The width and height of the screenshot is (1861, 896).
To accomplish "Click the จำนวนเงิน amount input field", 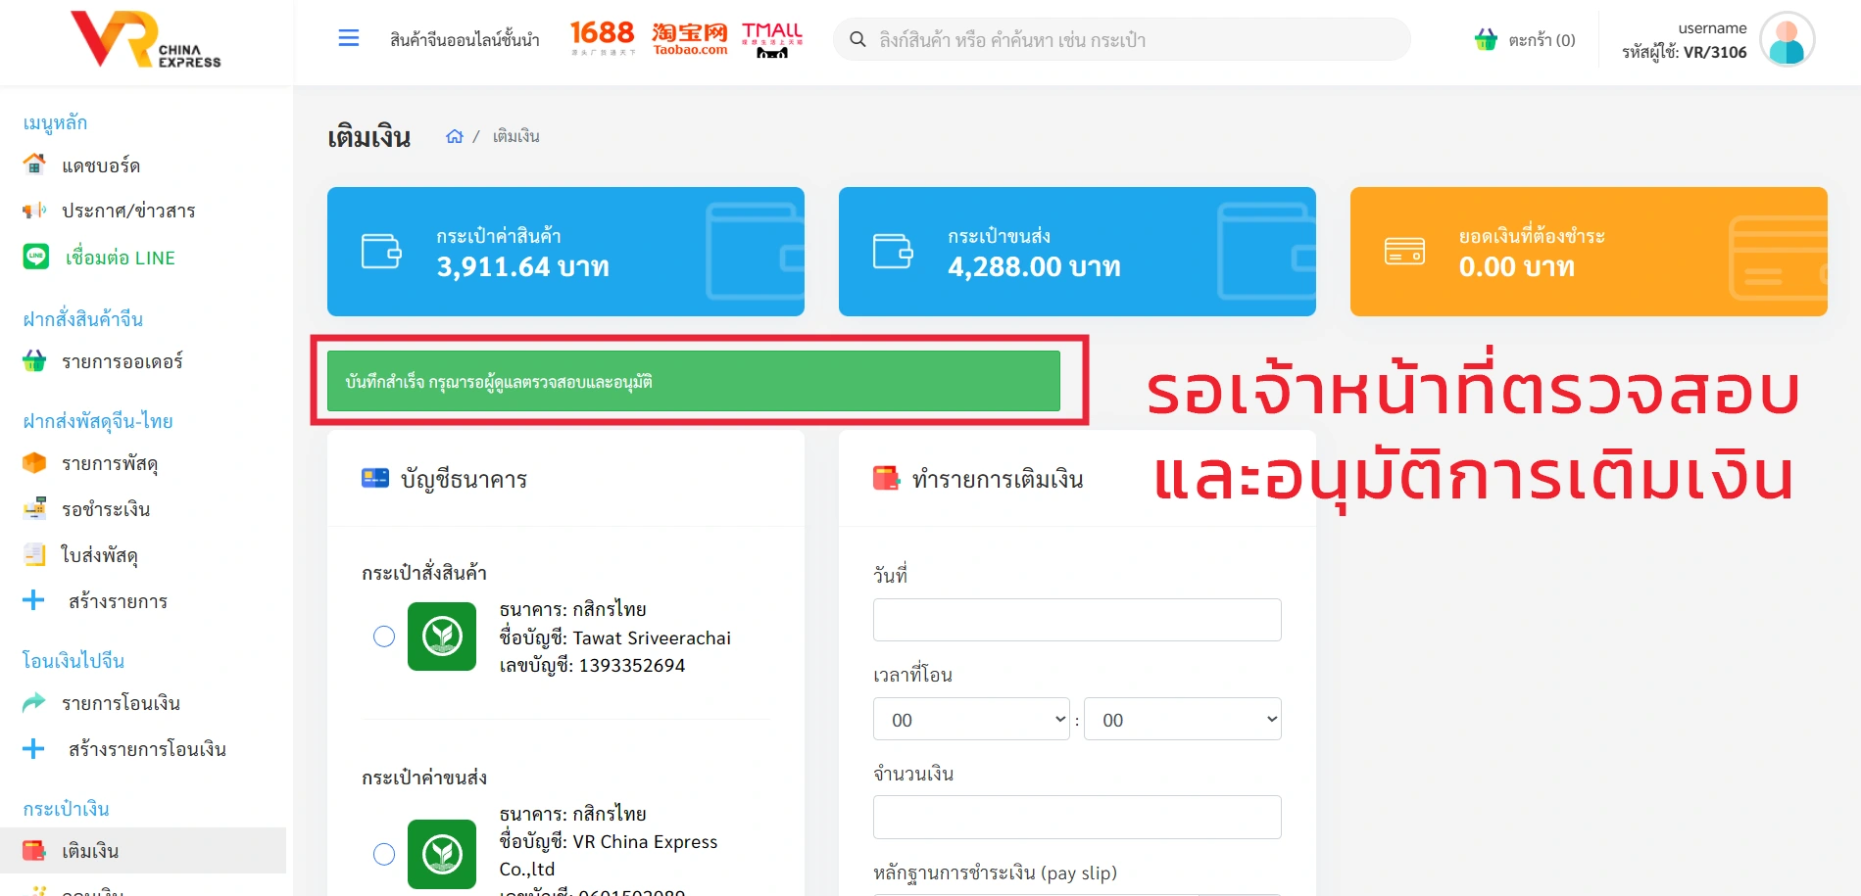I will pyautogui.click(x=1076, y=817).
